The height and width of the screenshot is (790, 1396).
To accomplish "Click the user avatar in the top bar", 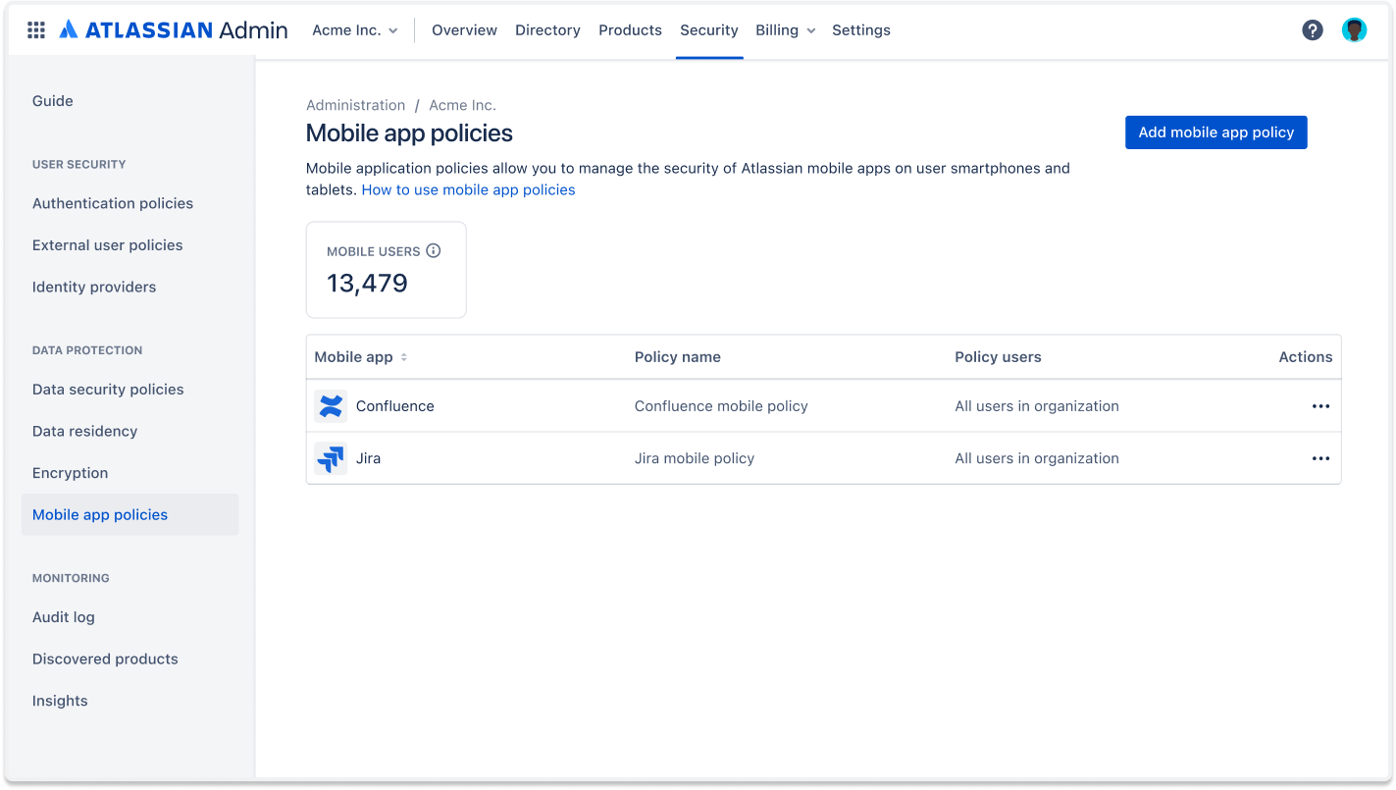I will pos(1355,29).
